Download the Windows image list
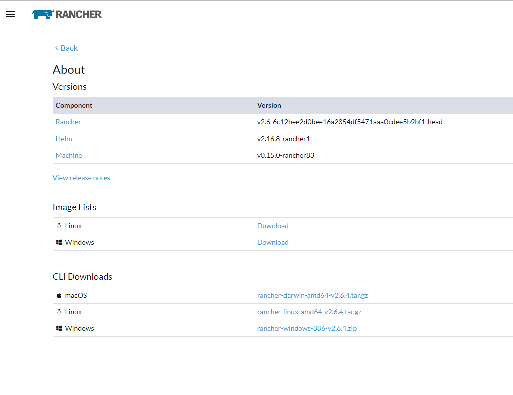This screenshot has width=513, height=395. (273, 242)
